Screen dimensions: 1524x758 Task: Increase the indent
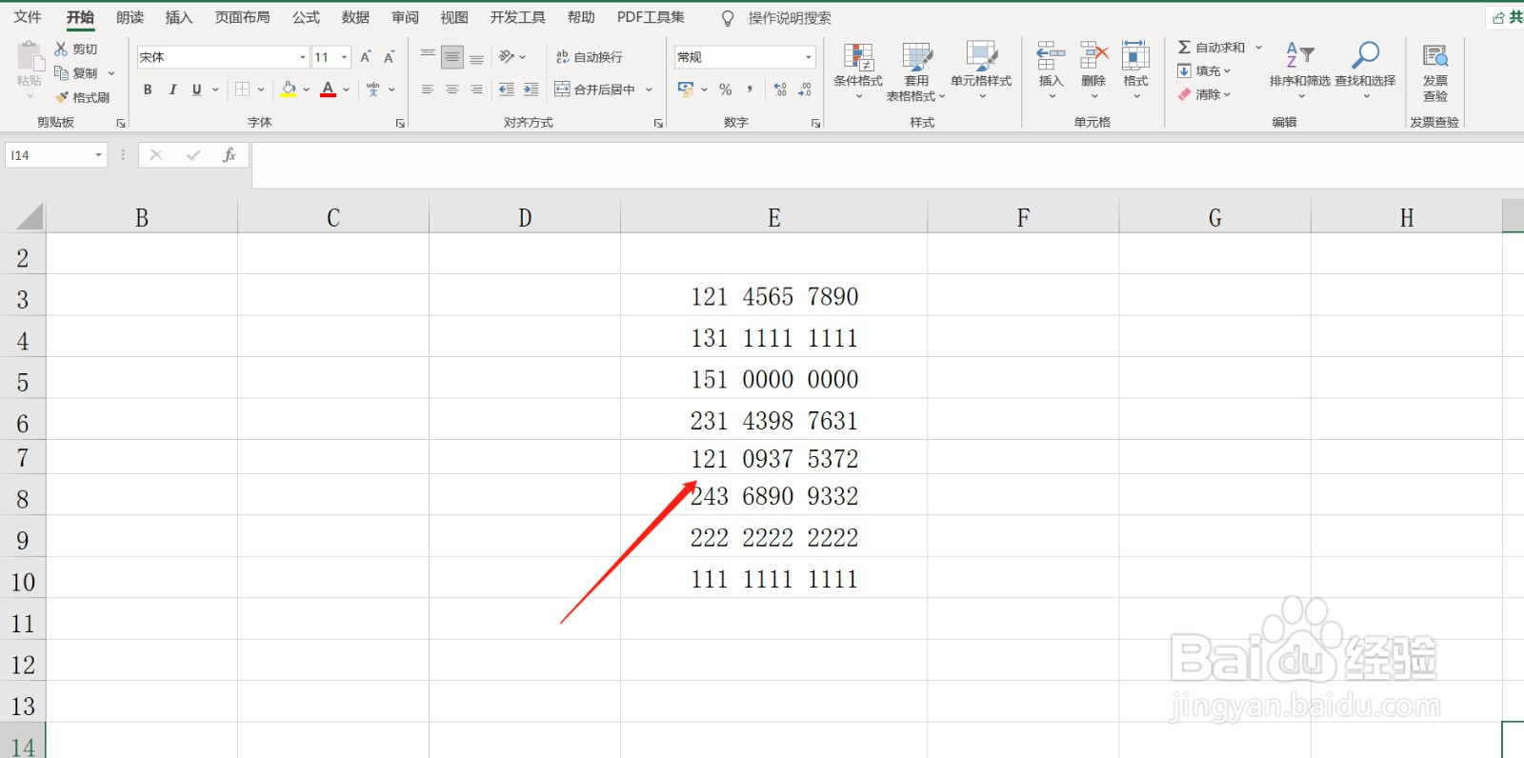point(531,90)
